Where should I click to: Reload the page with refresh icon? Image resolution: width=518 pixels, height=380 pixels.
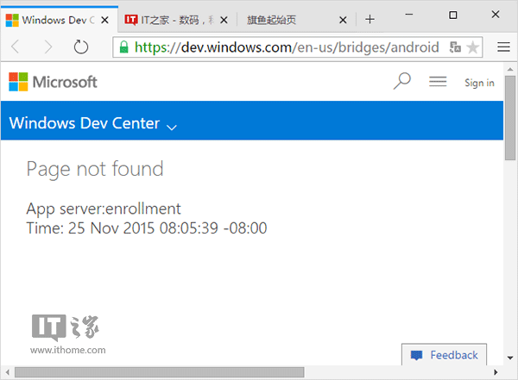(81, 47)
